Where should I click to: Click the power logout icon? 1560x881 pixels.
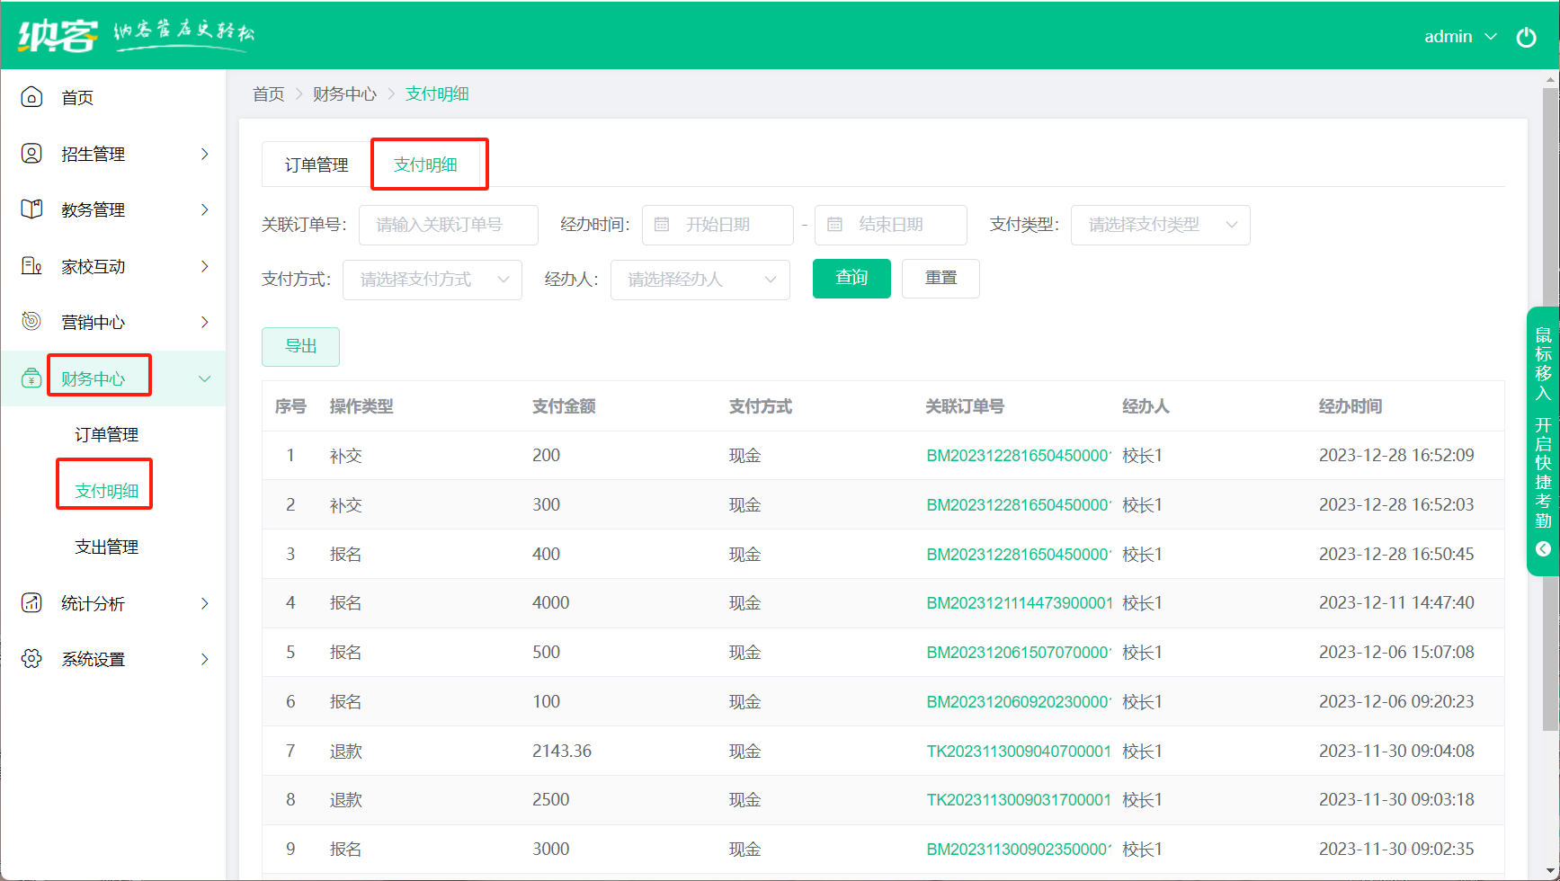tap(1526, 37)
